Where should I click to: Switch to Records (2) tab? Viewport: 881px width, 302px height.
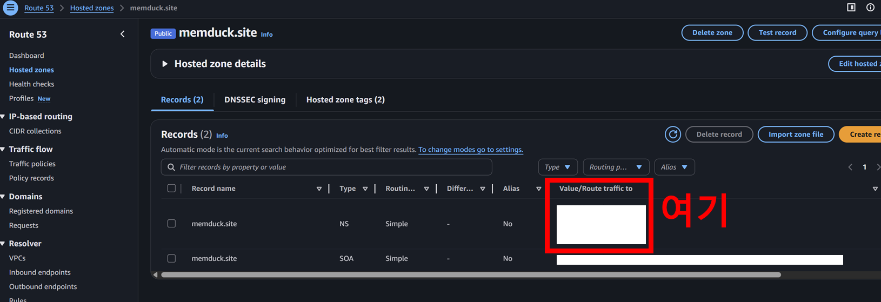[182, 99]
